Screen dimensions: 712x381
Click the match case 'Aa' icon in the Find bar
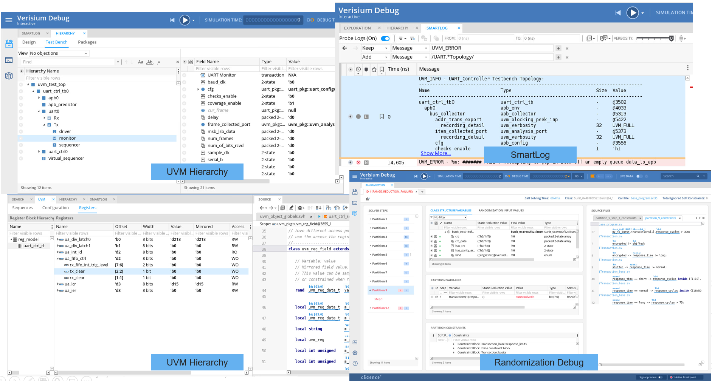(x=140, y=62)
